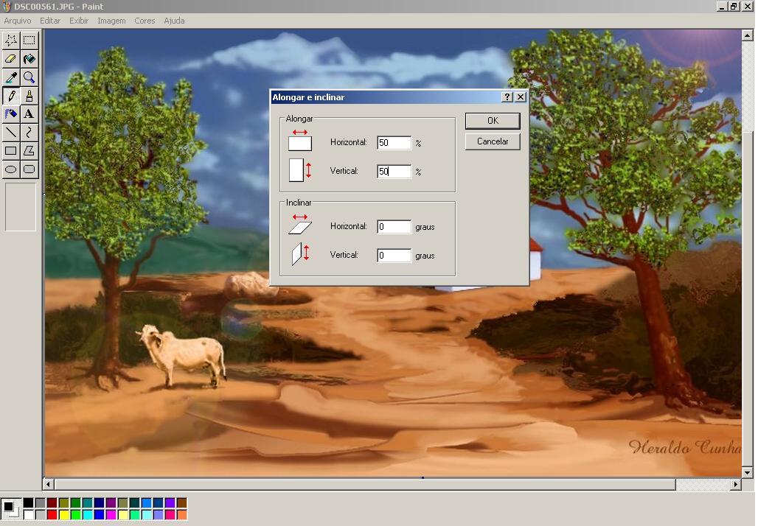Click the horizontal scrollbar thumb

365,484
